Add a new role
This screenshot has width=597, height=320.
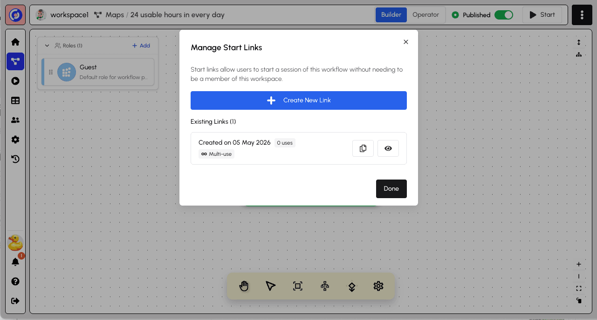coord(141,46)
